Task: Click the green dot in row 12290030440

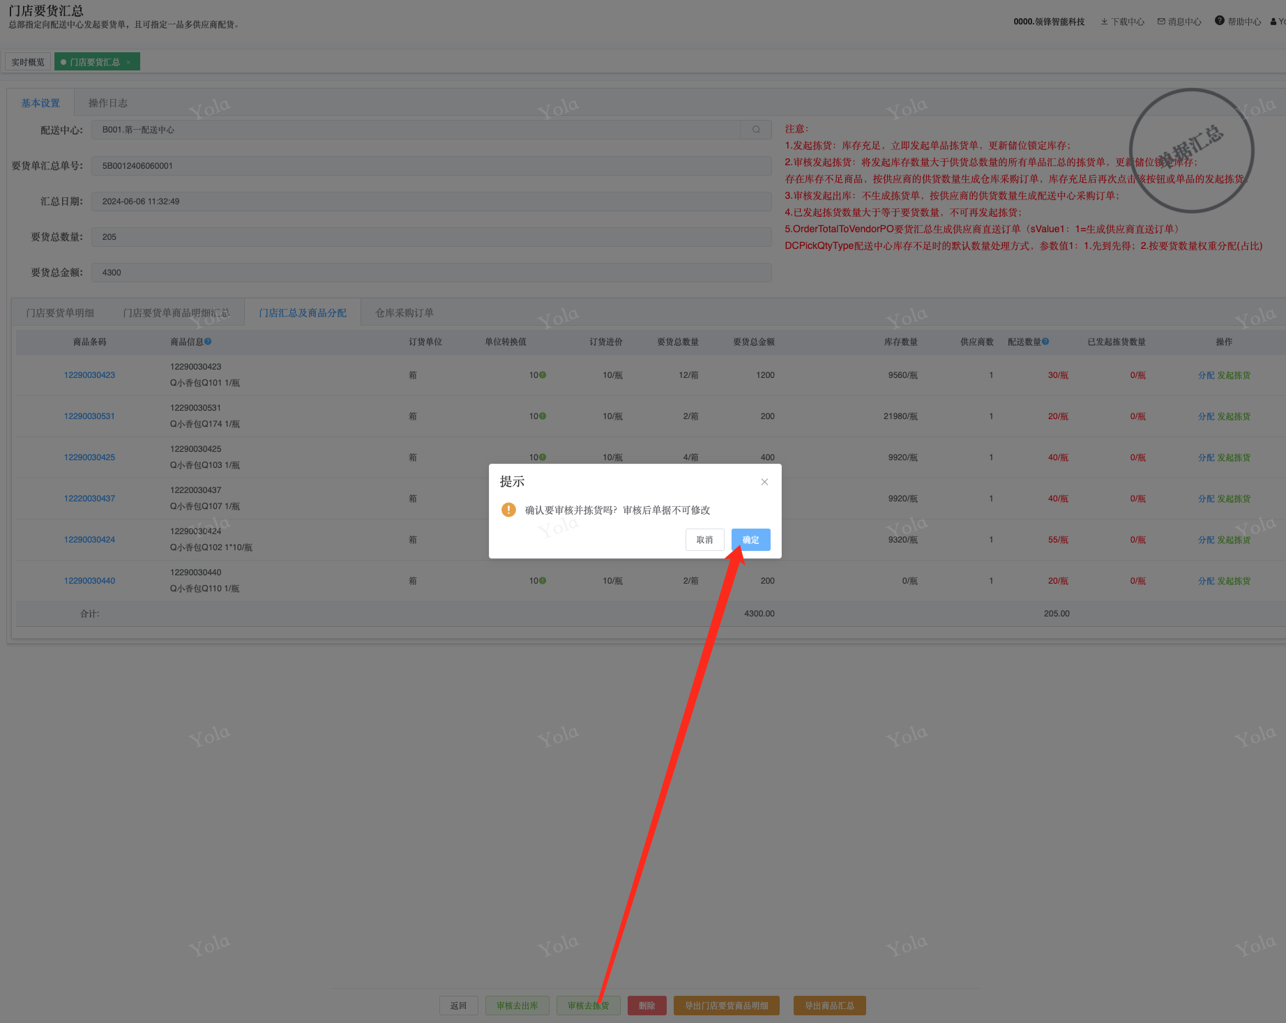Action: pyautogui.click(x=543, y=581)
